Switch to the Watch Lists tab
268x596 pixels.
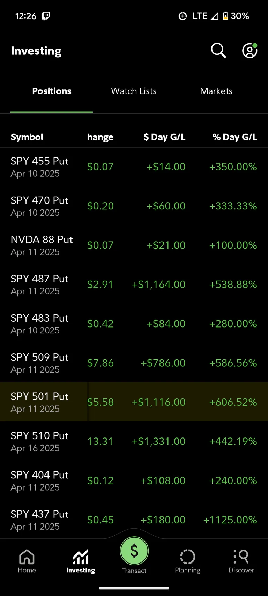coord(134,91)
